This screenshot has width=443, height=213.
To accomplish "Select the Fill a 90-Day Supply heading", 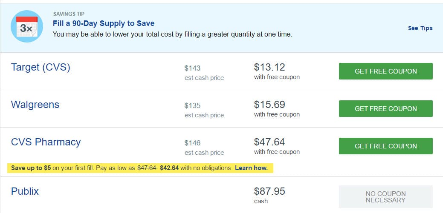I will pos(104,23).
